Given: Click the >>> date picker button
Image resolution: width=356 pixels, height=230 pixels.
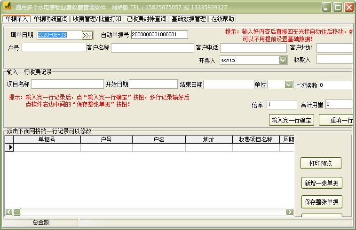Looking at the screenshot, I should 87,35.
